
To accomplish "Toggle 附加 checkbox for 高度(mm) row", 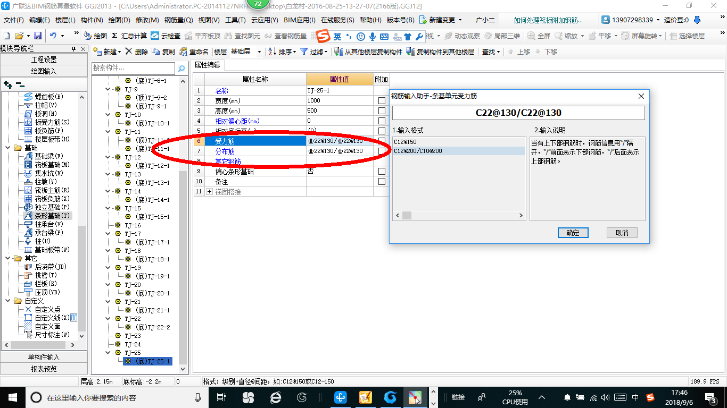I will click(382, 111).
